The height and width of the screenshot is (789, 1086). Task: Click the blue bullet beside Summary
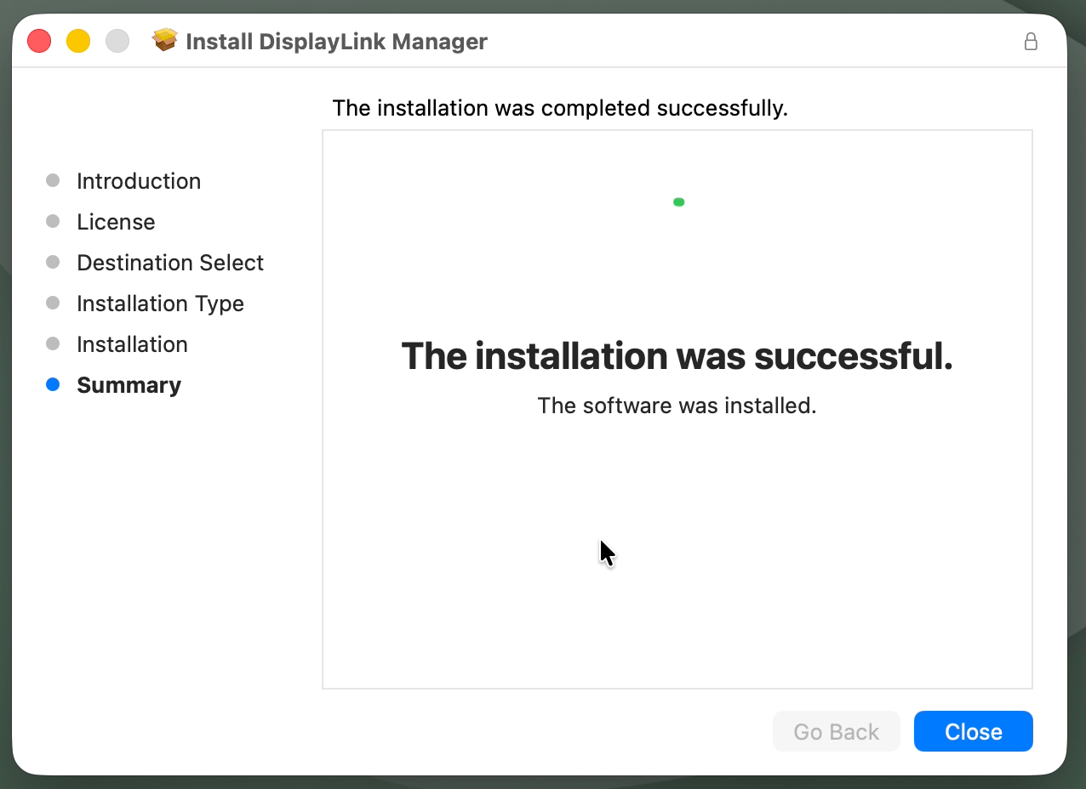(x=53, y=384)
